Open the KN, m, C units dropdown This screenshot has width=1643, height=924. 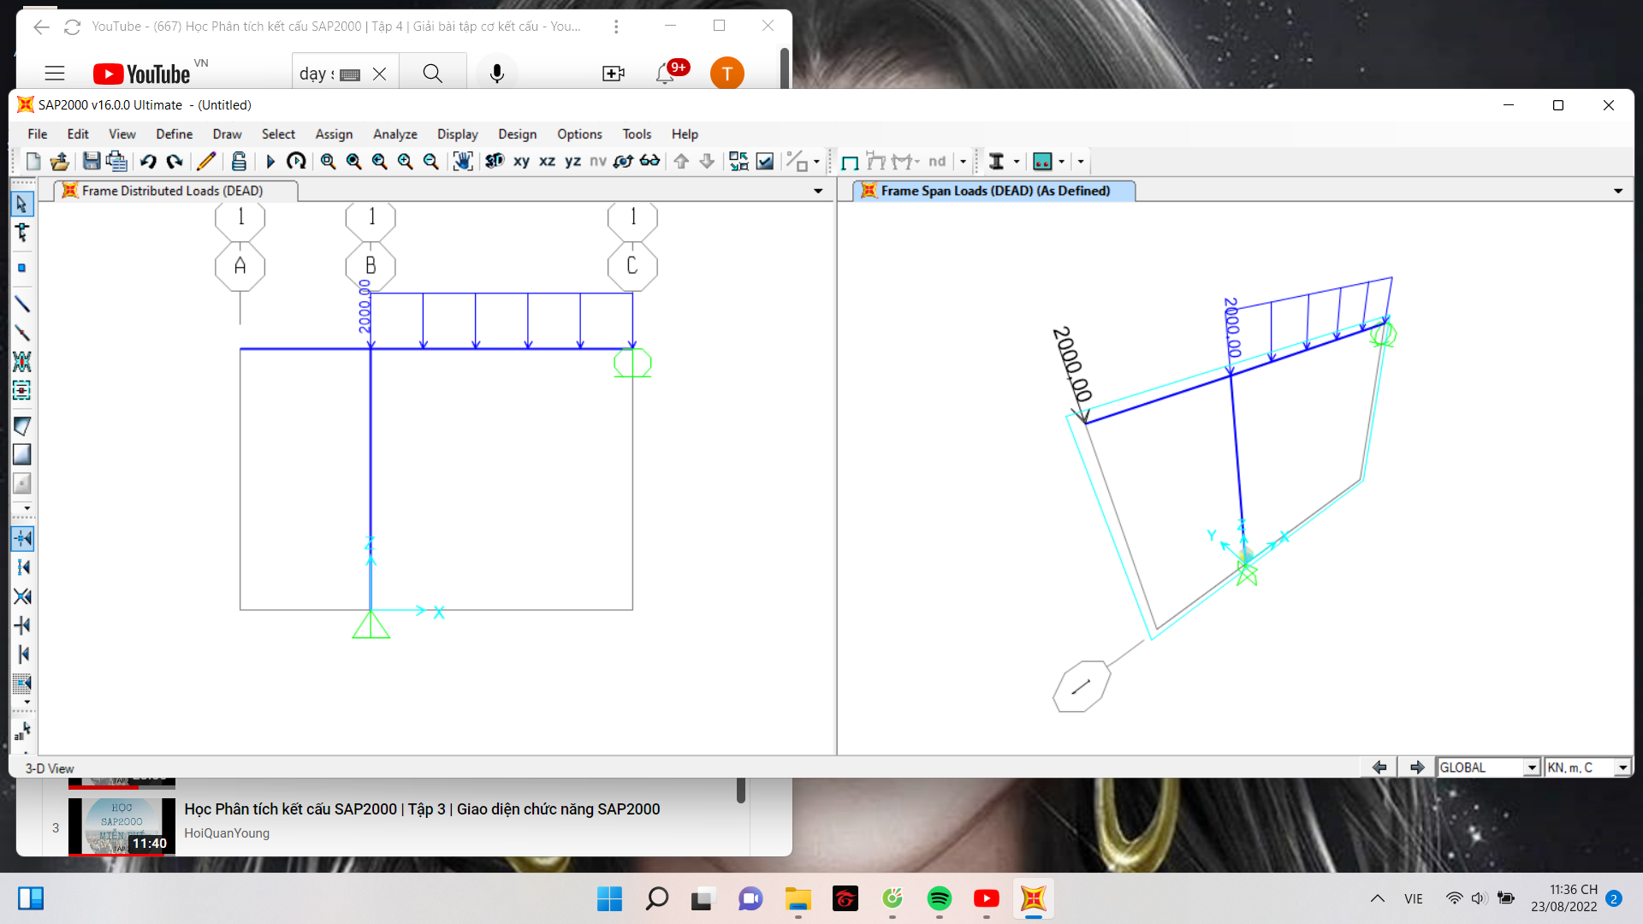coord(1622,767)
